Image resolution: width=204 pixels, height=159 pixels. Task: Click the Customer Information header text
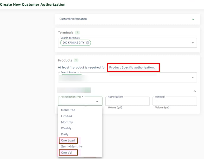(x=73, y=19)
